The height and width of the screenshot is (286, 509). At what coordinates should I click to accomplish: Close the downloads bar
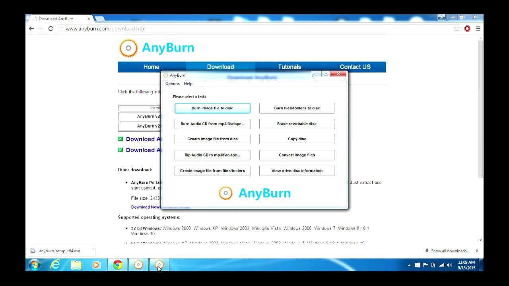477,251
